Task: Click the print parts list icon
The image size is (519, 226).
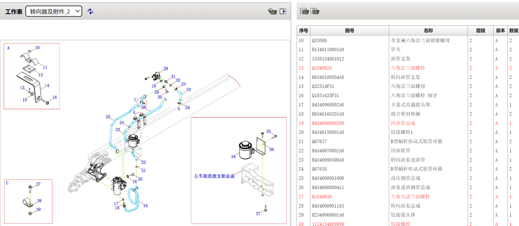Action: click(x=304, y=11)
